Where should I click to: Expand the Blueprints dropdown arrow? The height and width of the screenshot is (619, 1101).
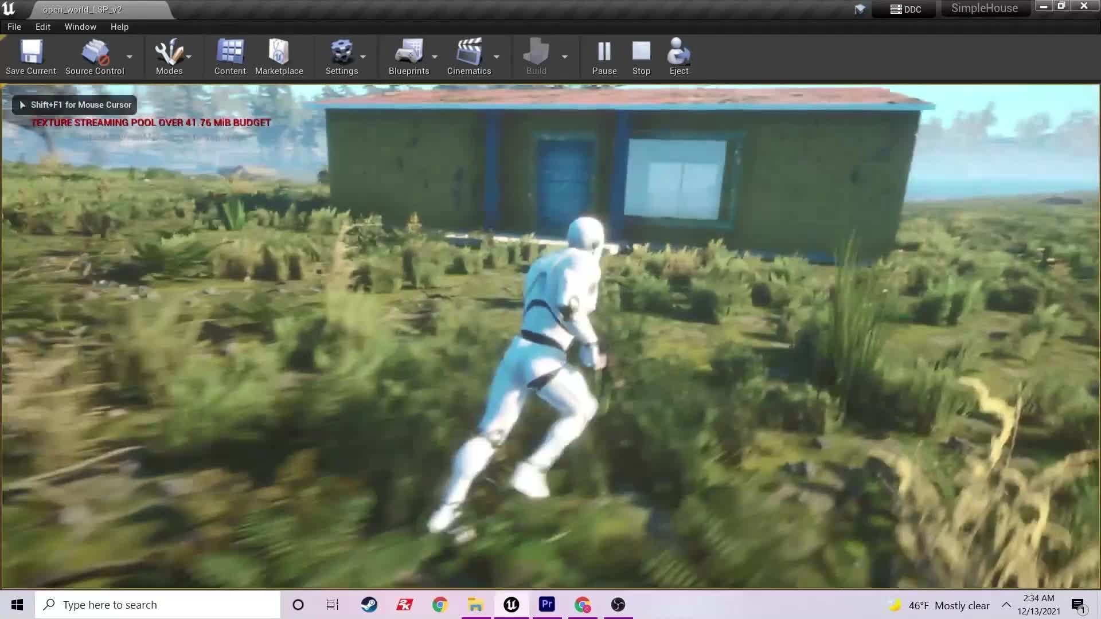pos(435,57)
